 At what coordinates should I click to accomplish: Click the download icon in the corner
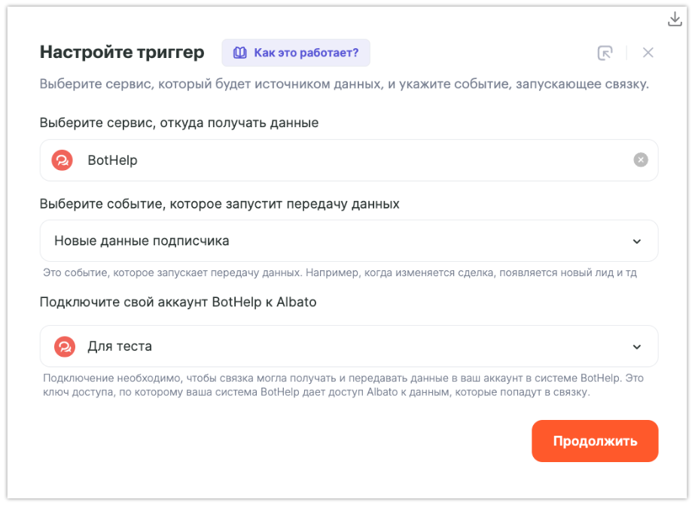[675, 19]
